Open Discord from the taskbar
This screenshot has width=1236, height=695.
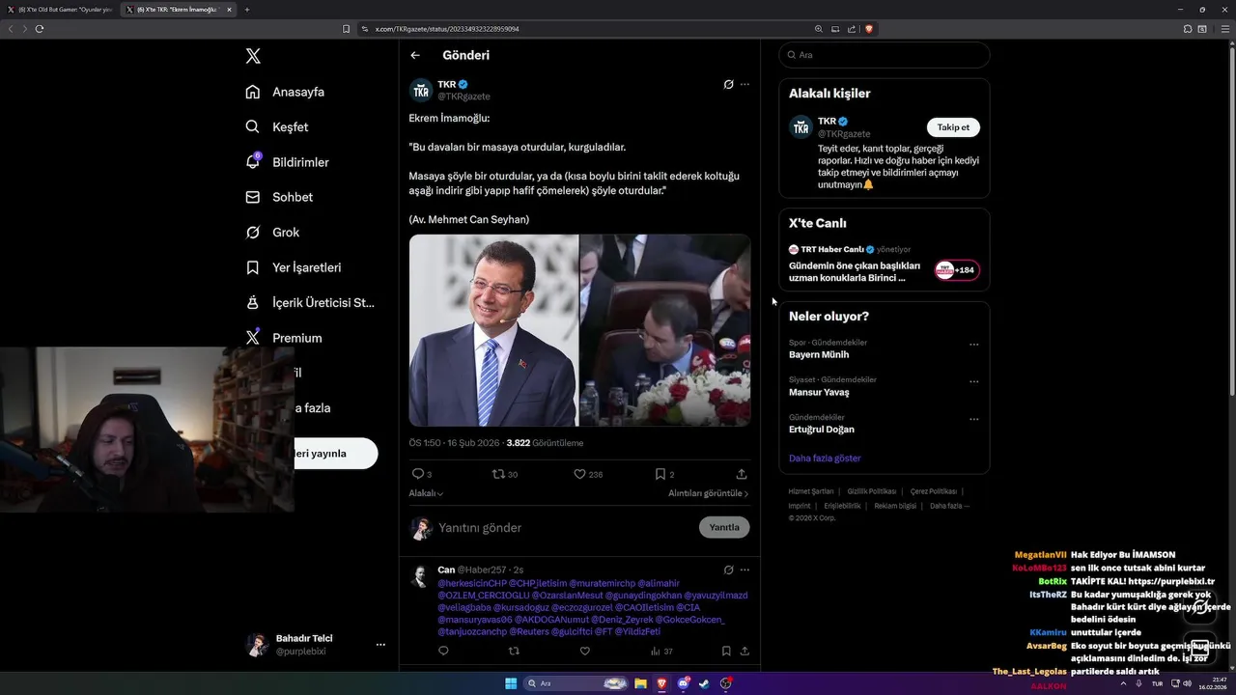683,683
